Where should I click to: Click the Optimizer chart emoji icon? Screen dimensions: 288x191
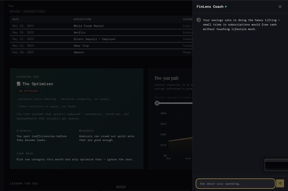pos(19,84)
